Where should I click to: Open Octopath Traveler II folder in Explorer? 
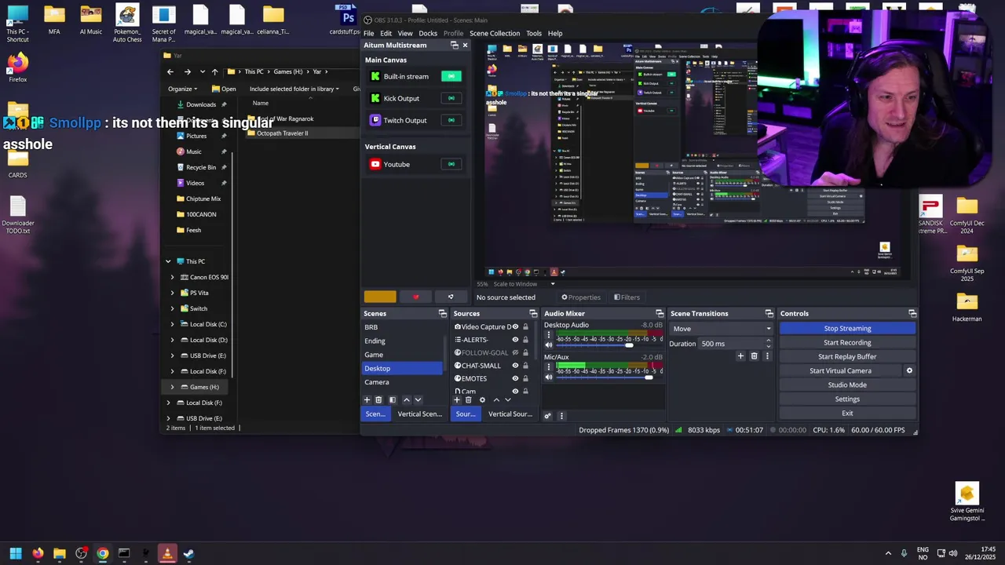coord(282,133)
